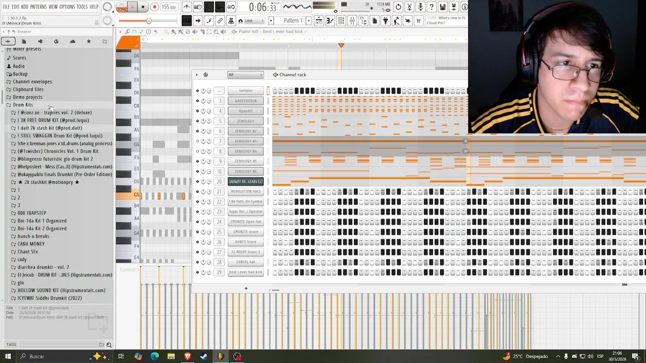
Task: Click the REVOLUTION hat2 channel button
Action: 245,192
